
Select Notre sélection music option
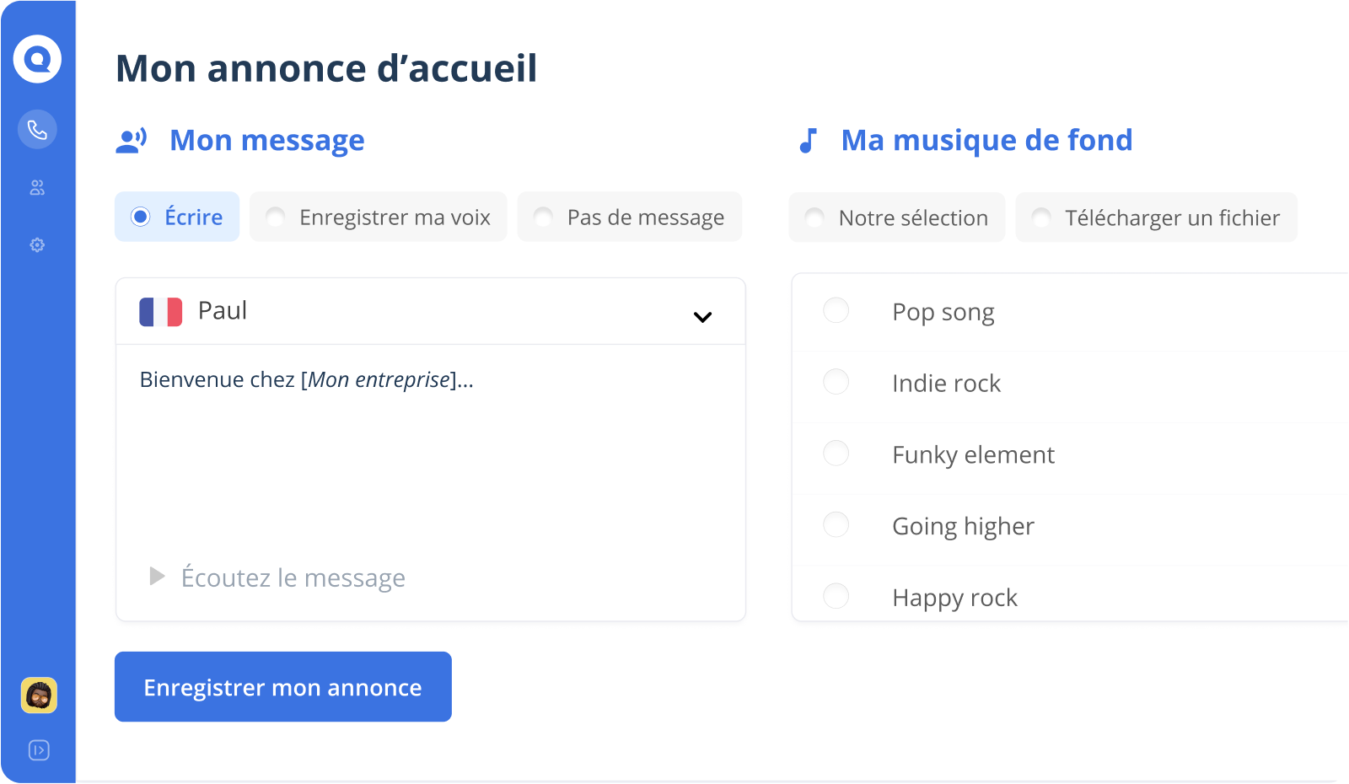pyautogui.click(x=814, y=218)
